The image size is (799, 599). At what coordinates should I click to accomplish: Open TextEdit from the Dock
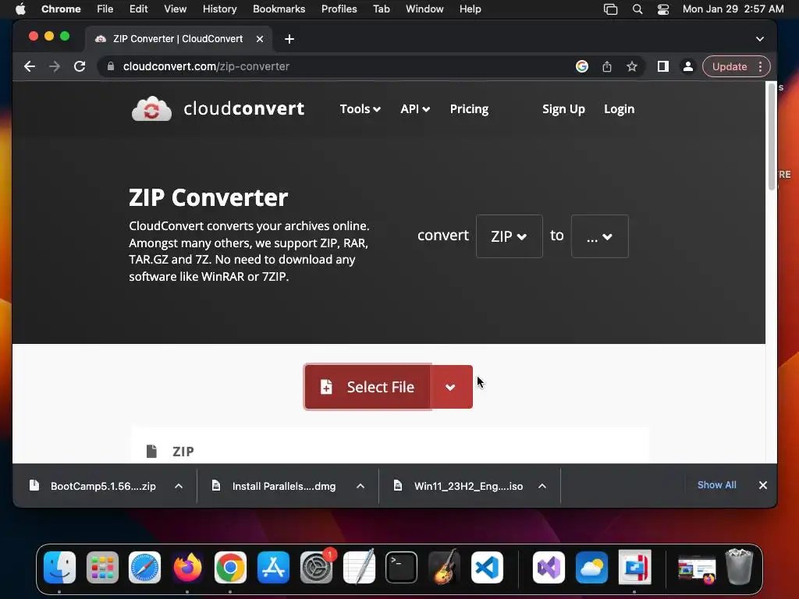pyautogui.click(x=359, y=567)
